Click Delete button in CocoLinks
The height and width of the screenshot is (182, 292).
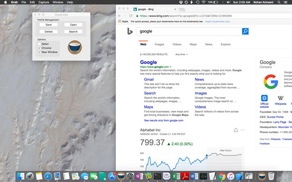[x=49, y=32]
